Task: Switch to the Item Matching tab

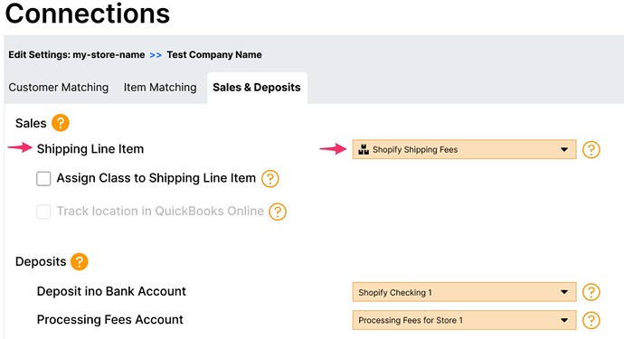Action: [160, 88]
